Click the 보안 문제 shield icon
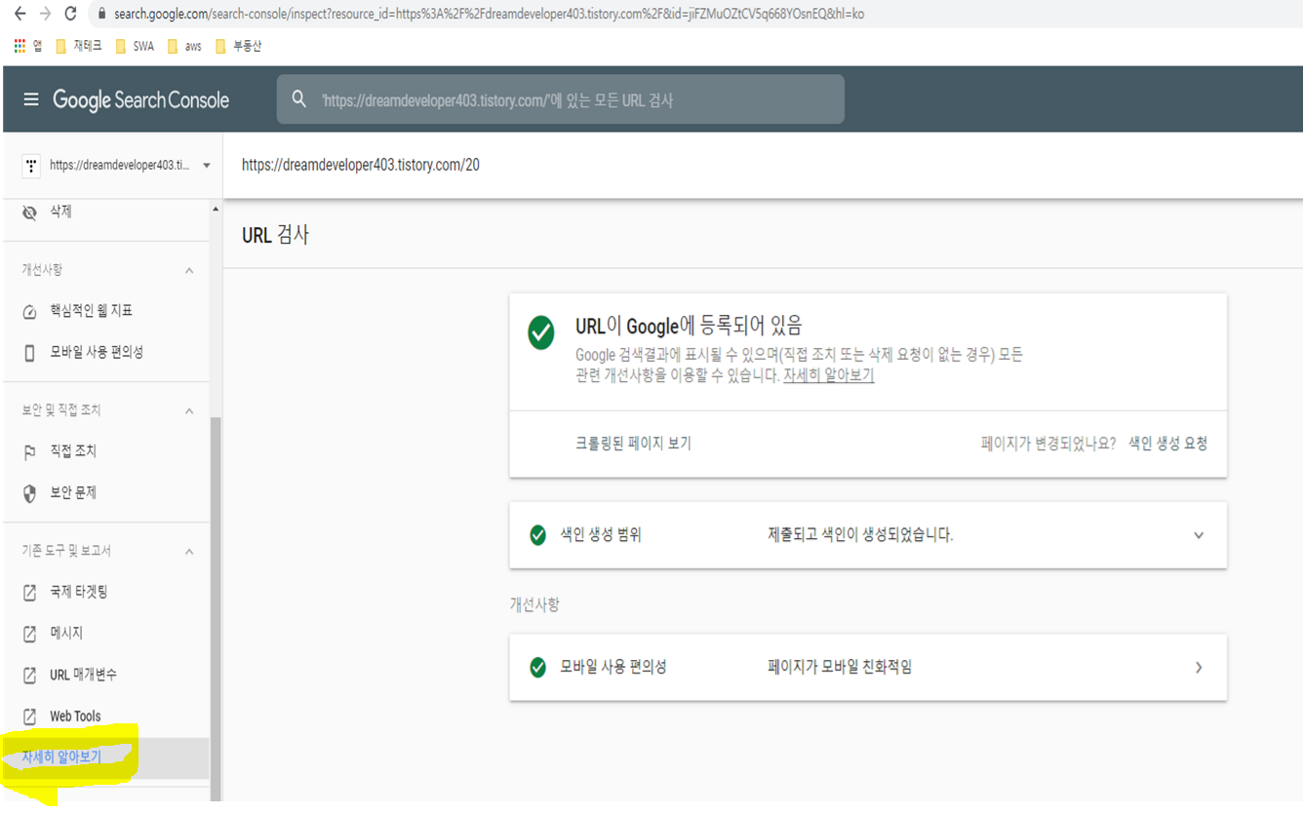 (29, 493)
